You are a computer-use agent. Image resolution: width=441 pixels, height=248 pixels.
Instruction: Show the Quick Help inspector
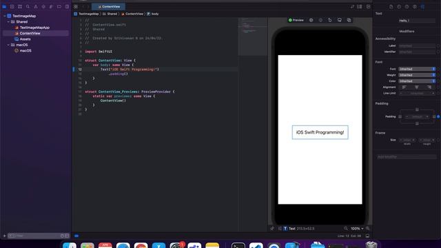[x=407, y=6]
